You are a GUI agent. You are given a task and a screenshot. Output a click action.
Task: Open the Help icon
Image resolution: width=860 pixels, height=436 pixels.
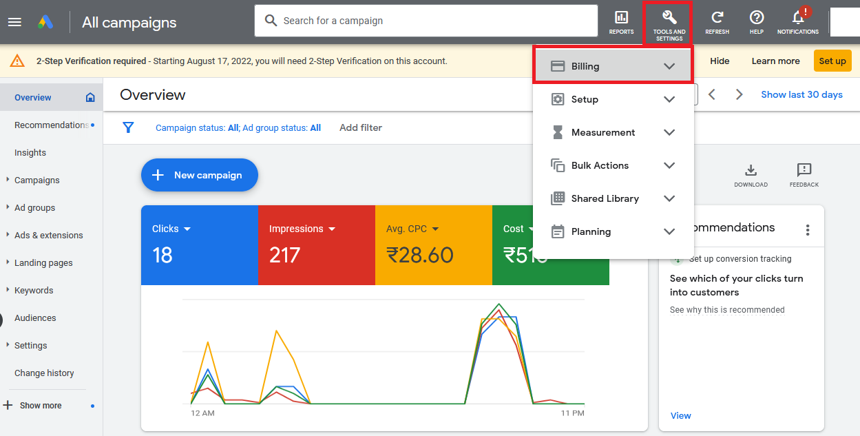coord(756,21)
